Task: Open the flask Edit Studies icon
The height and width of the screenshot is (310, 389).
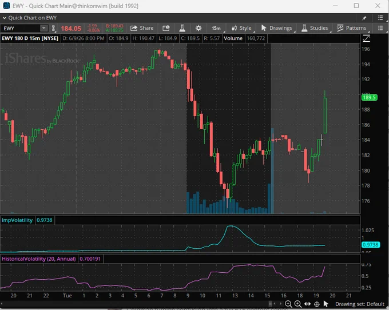Action: pos(182,28)
